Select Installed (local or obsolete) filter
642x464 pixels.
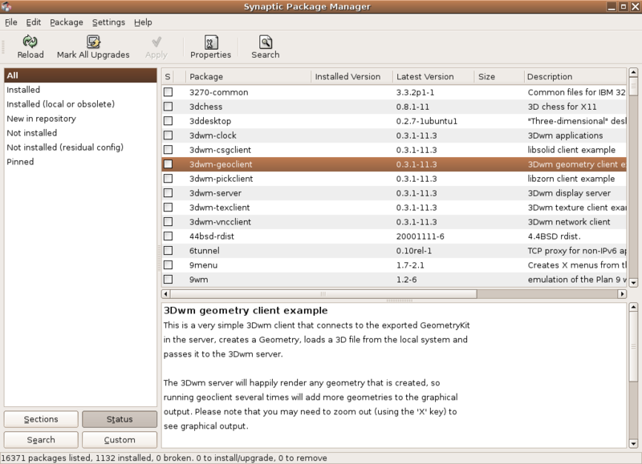click(x=80, y=104)
